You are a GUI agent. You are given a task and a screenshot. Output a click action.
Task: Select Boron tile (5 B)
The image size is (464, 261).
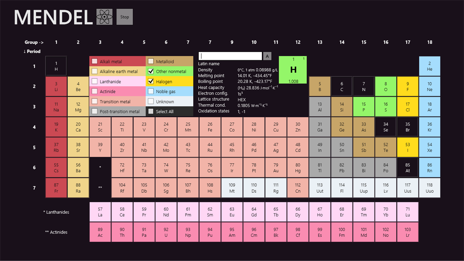tap(320, 86)
